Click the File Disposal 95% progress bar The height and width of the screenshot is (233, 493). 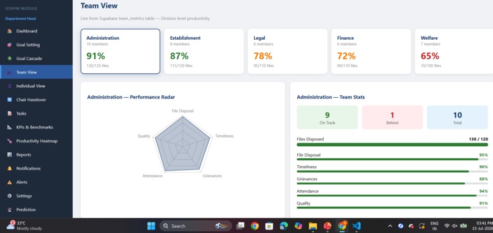[393, 159]
